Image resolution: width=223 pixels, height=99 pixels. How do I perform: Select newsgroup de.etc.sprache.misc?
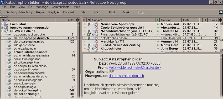(29, 41)
